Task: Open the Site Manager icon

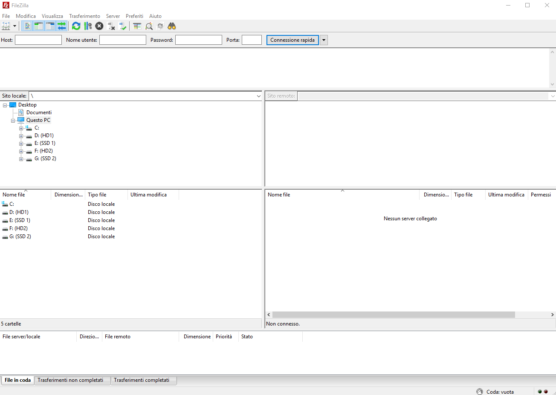Action: [x=6, y=26]
